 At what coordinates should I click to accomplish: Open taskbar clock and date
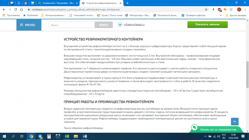pos(233,136)
